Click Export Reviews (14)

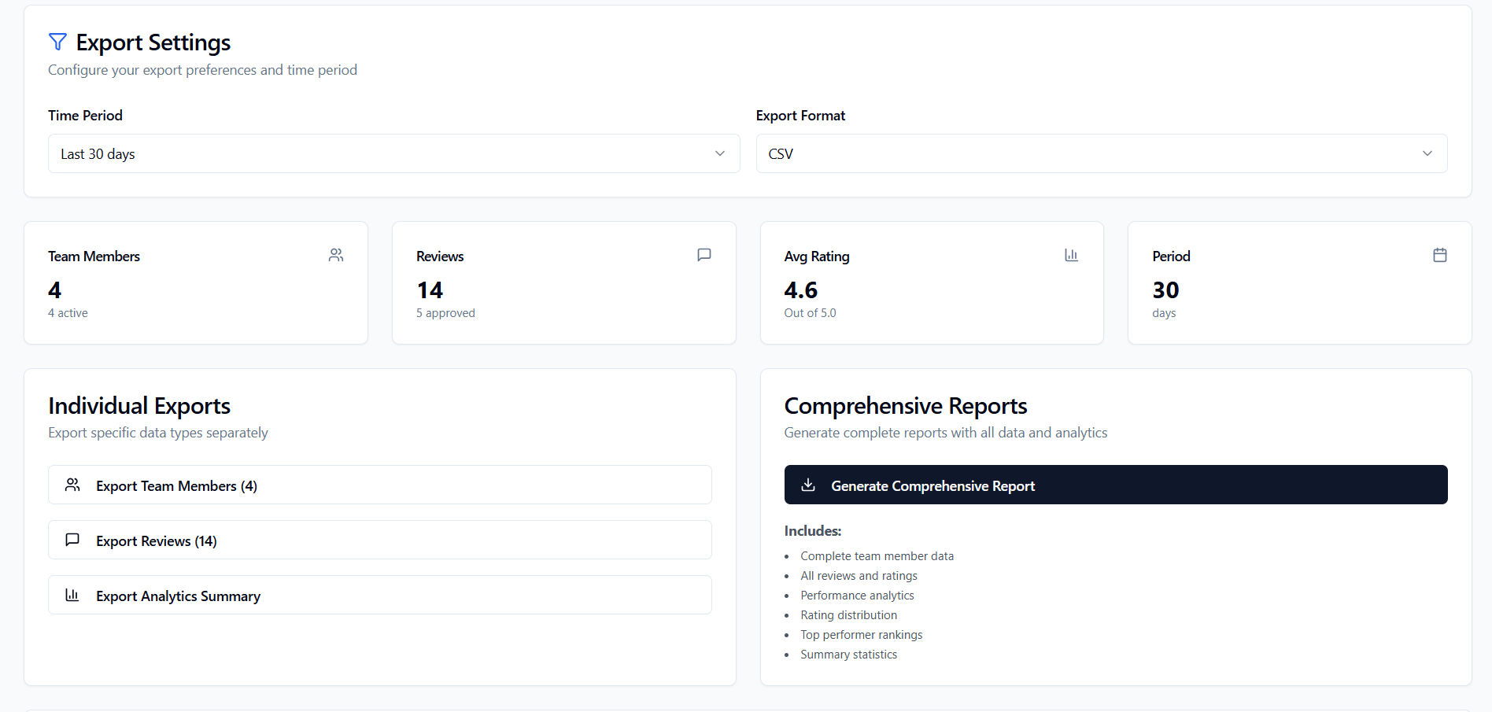[379, 540]
